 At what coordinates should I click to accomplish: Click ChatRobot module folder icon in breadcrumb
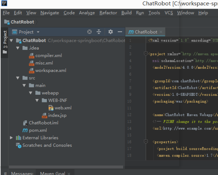(x=7, y=22)
